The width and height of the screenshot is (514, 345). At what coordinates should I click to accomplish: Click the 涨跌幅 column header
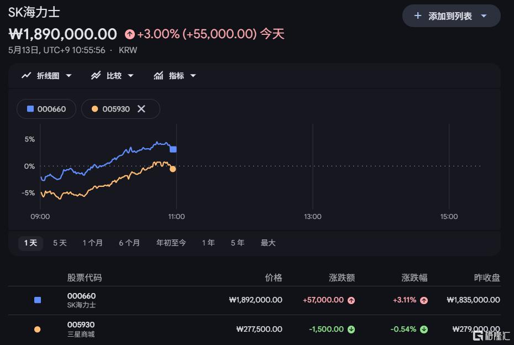click(415, 278)
